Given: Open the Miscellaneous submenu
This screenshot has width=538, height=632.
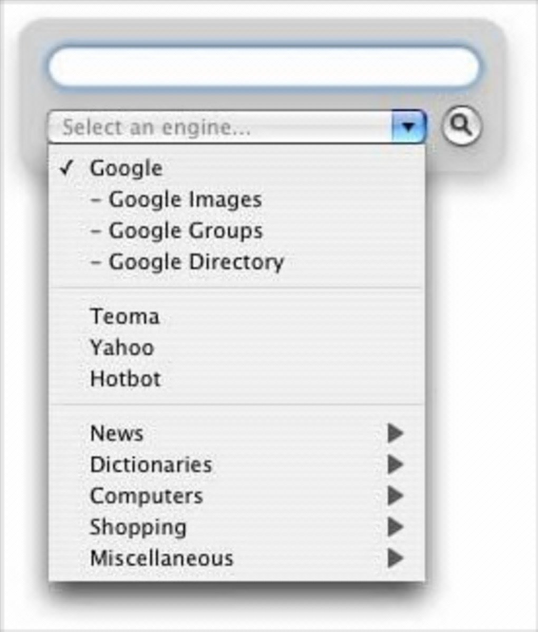Looking at the screenshot, I should pos(161,558).
